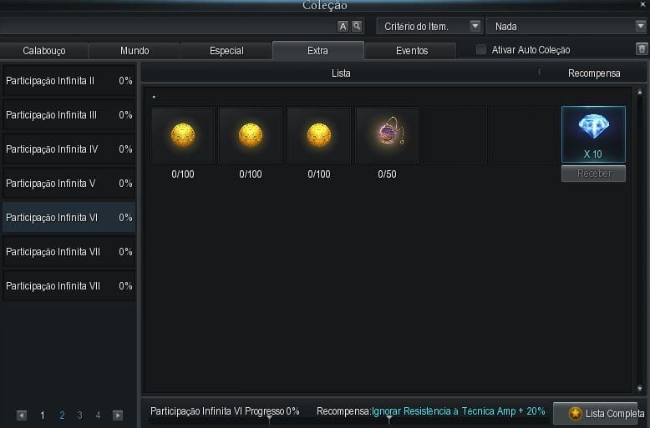650x428 pixels.
Task: Switch to the Calabouço tab
Action: [x=44, y=51]
